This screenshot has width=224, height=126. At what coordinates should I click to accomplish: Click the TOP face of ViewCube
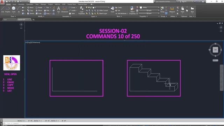coord(216,50)
